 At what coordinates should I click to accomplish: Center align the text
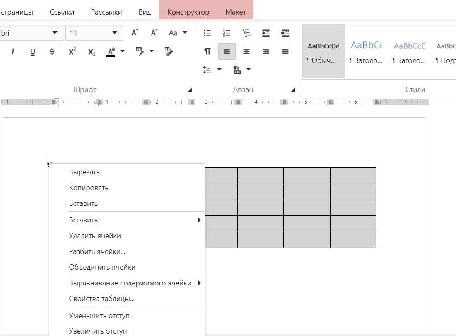246,52
